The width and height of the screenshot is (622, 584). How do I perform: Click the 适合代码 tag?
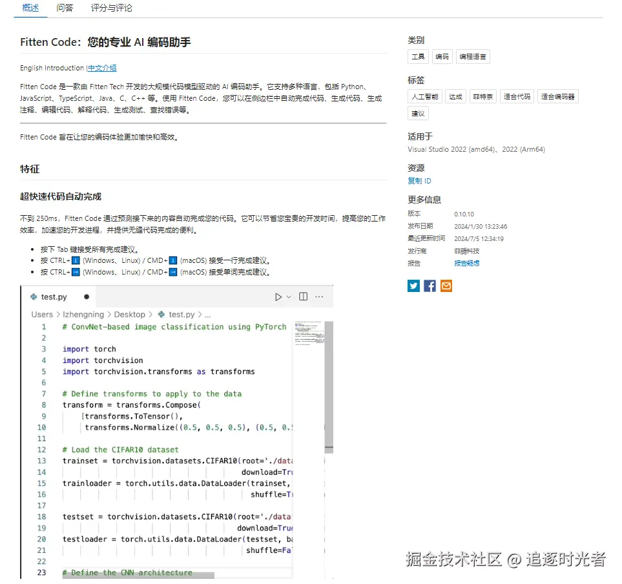click(517, 96)
